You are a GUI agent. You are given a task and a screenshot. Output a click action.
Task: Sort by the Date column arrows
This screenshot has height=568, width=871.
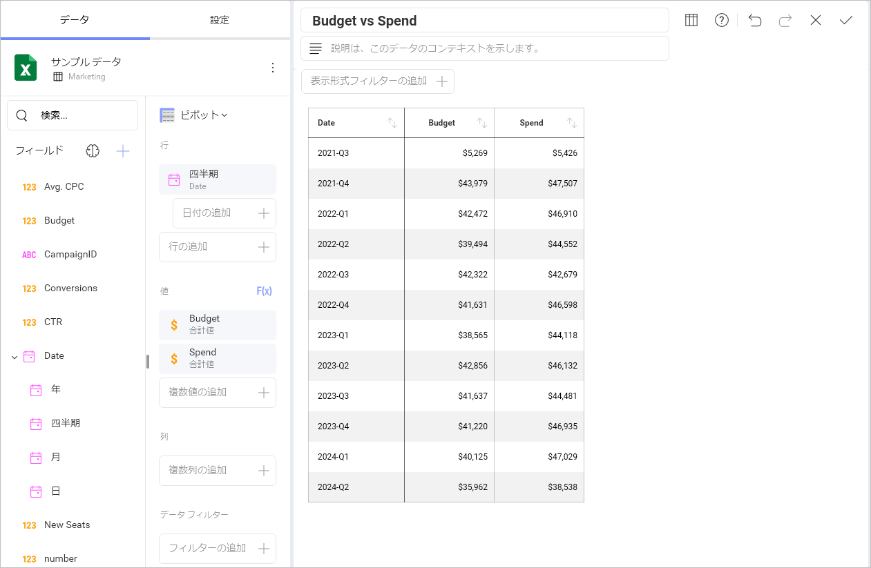392,123
